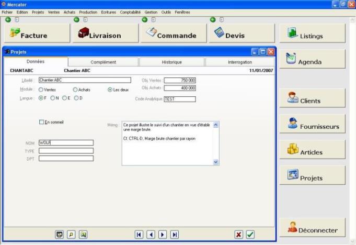The height and width of the screenshot is (245, 356).
Task: Select the Les deux radio button
Action: coord(110,90)
